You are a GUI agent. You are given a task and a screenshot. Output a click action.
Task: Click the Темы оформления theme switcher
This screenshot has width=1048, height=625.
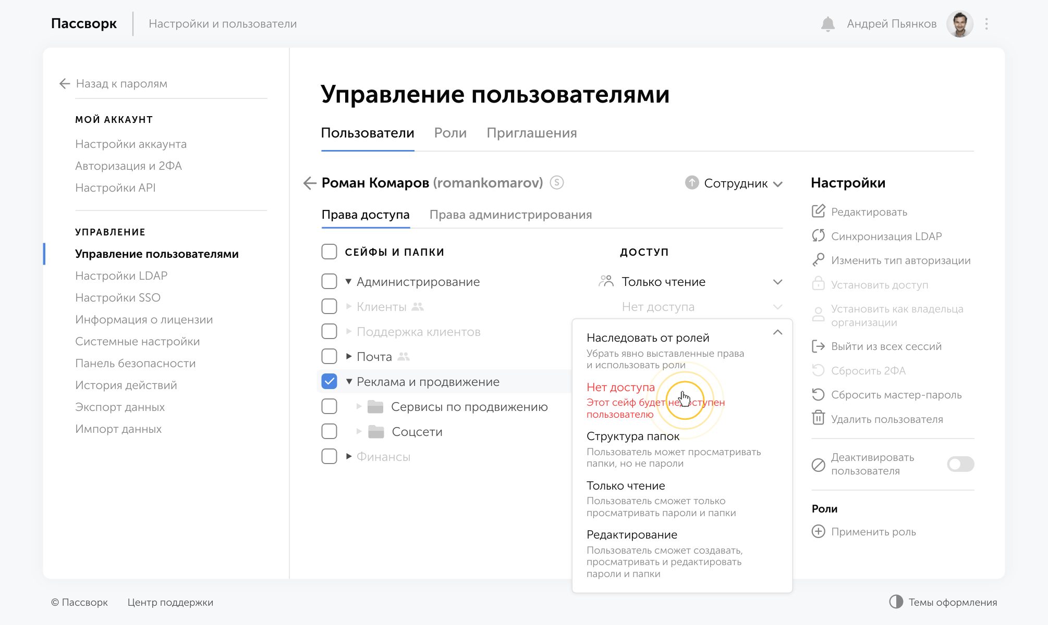coord(943,603)
